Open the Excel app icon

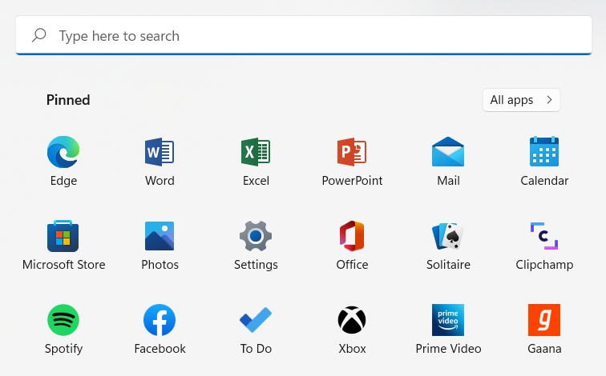[256, 152]
